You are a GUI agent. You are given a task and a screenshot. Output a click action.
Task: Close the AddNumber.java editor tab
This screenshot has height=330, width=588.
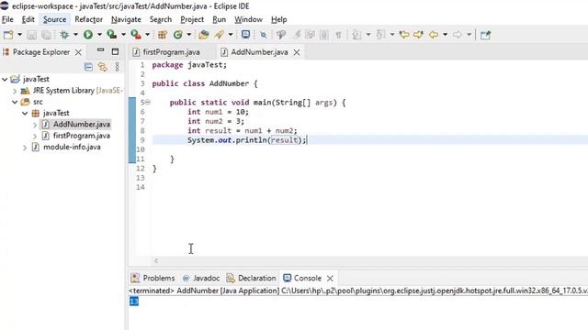(297, 52)
